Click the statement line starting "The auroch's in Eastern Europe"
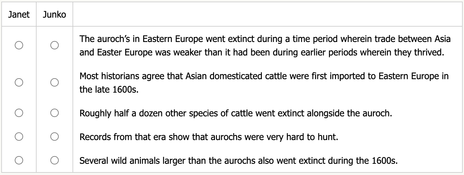 265,39
